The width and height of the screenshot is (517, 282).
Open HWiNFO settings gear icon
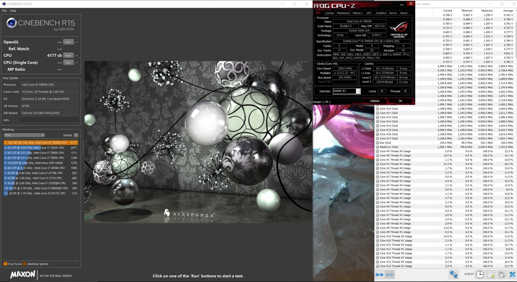click(x=502, y=274)
